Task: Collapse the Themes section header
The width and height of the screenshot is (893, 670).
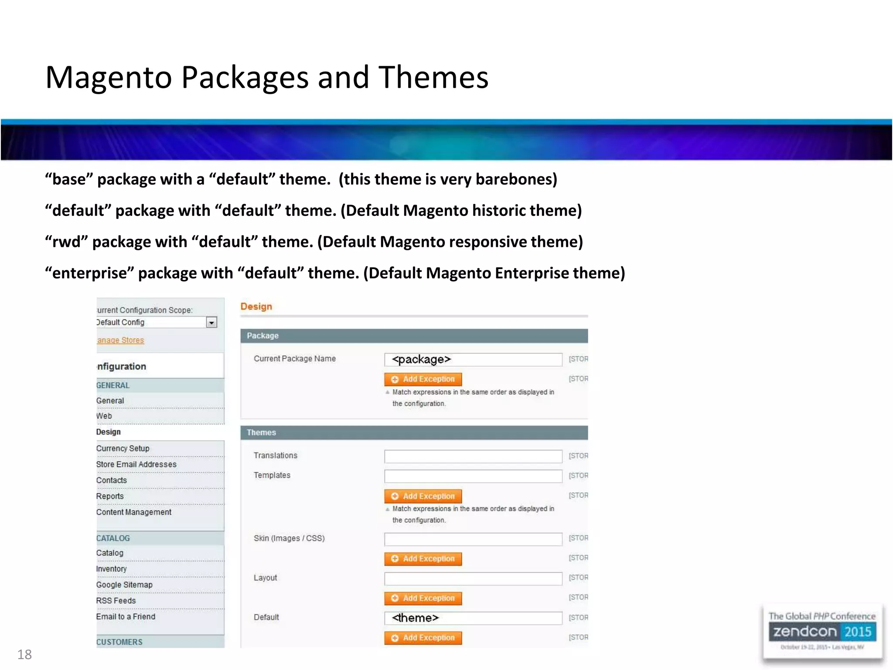Action: tap(414, 433)
